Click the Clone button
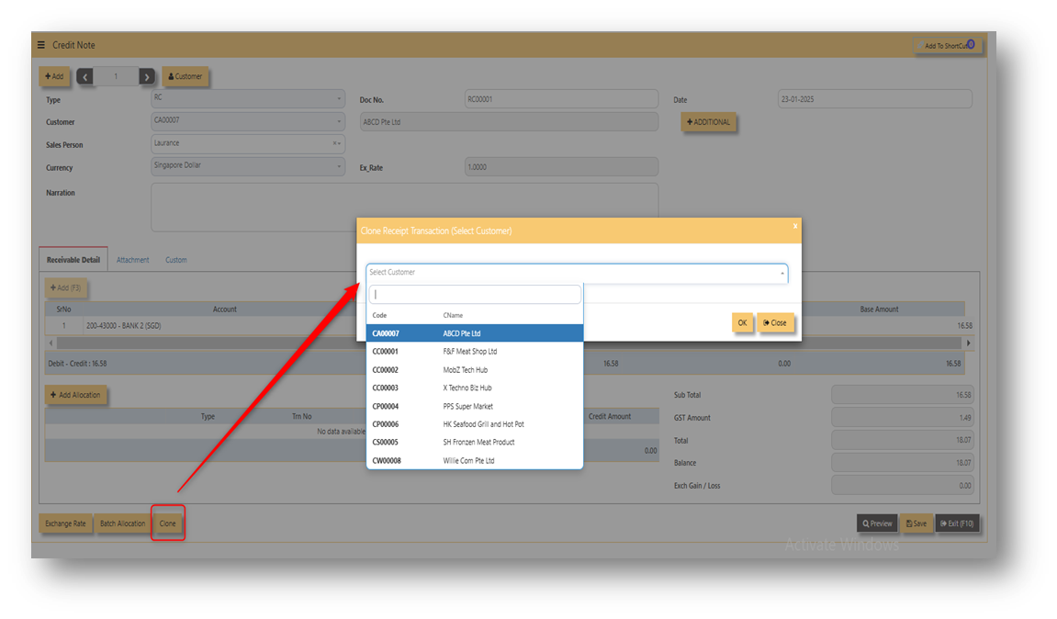Viewport: 1057px width, 619px height. point(168,523)
